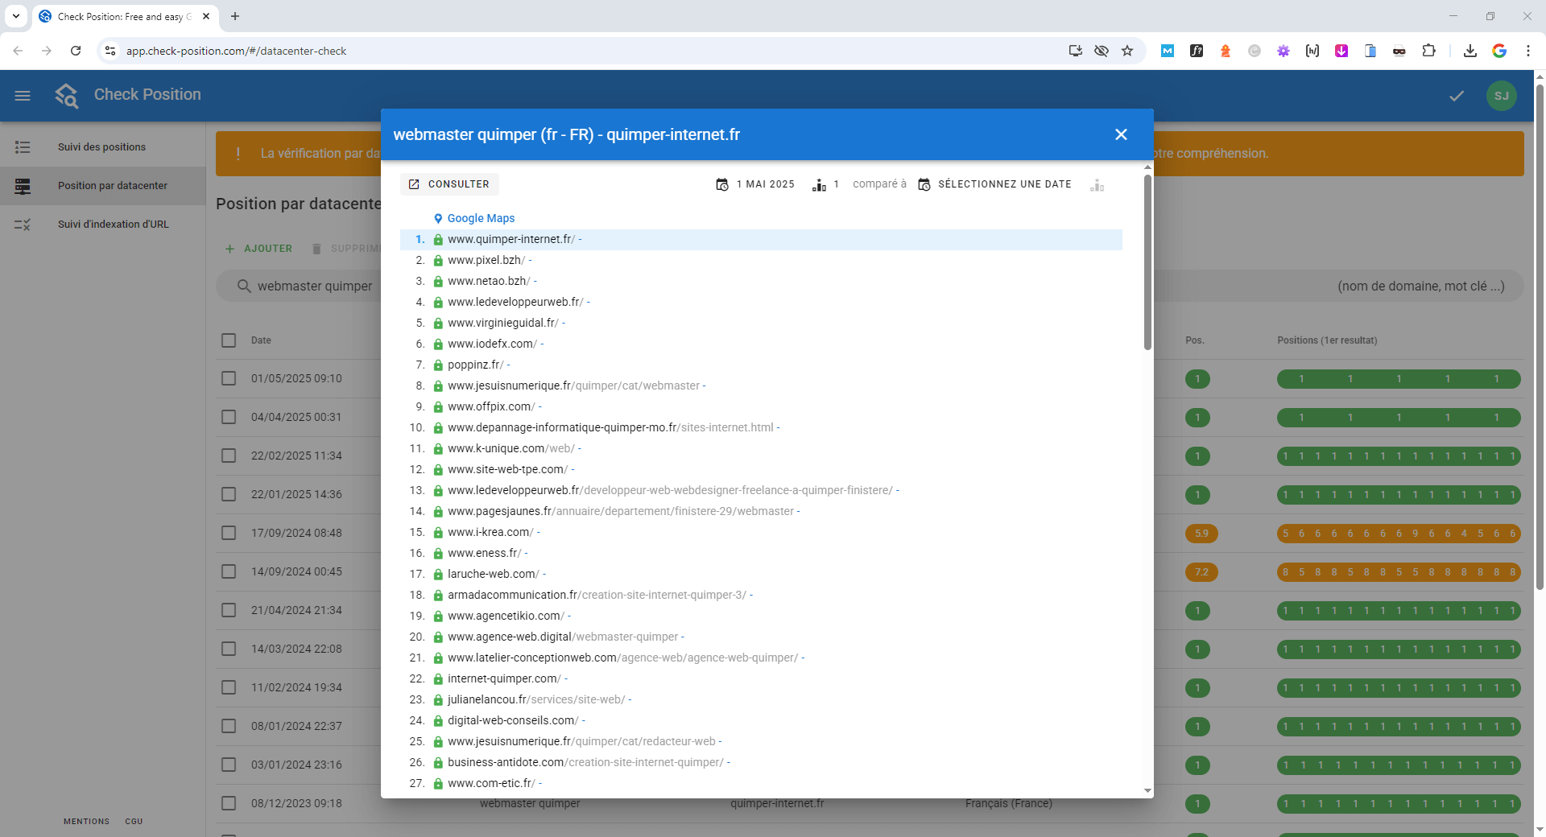Screen dimensions: 1546x837
Task: Close the webmaster quimper results dialog
Action: tap(1121, 134)
